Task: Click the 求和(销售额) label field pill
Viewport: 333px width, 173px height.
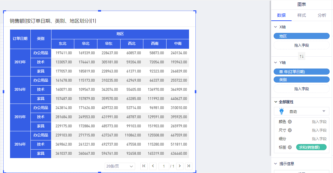Action: [x=311, y=147]
